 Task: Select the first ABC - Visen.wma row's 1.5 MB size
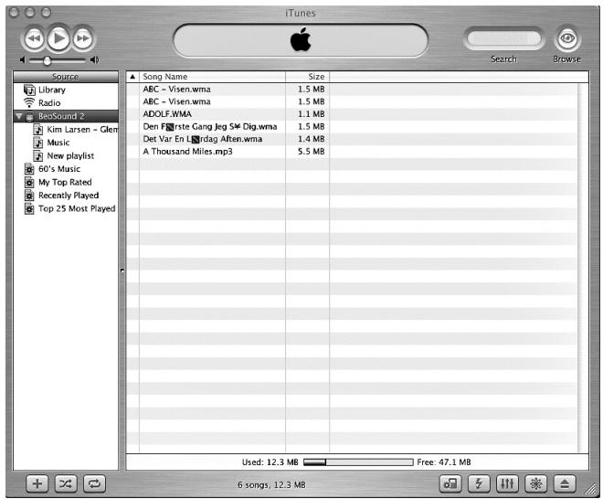pos(312,90)
